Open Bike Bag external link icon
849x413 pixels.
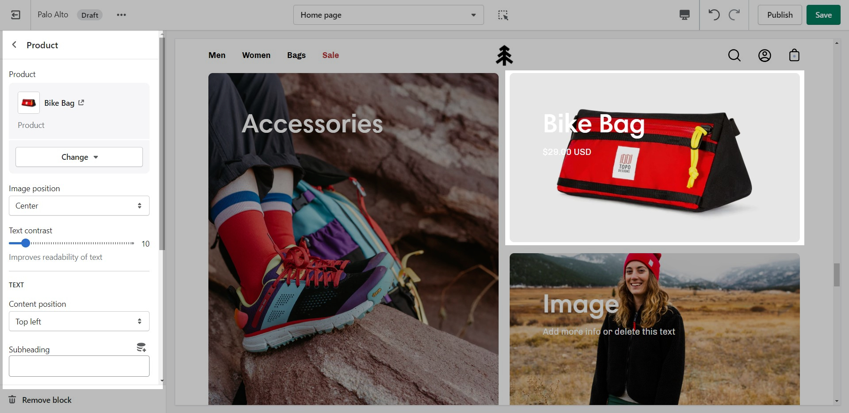(81, 103)
